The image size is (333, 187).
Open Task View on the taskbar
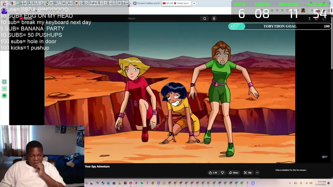pos(92,183)
